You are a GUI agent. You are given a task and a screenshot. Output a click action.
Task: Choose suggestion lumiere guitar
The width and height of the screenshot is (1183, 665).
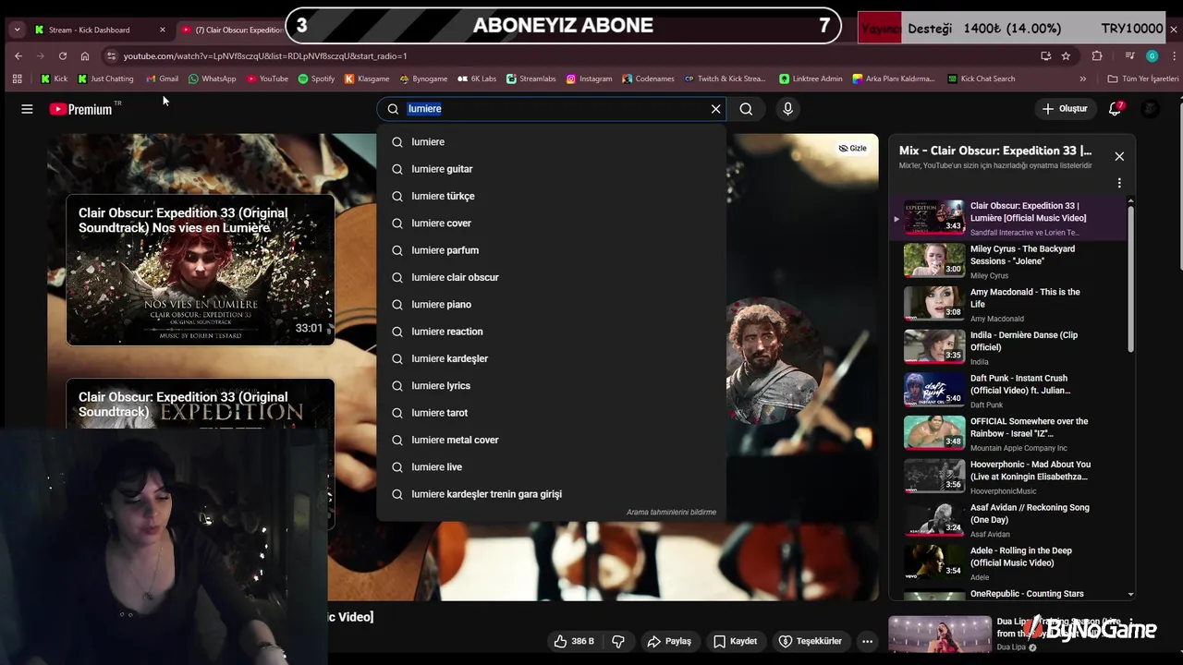(551, 169)
